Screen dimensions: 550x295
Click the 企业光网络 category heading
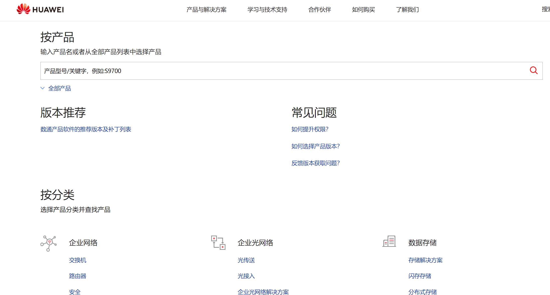[x=255, y=243]
